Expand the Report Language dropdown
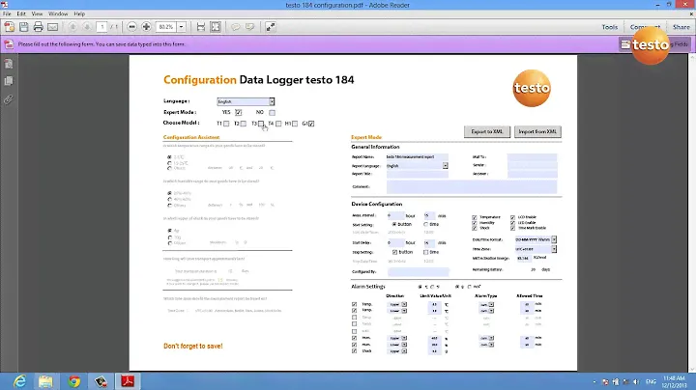The image size is (696, 390). tap(445, 166)
